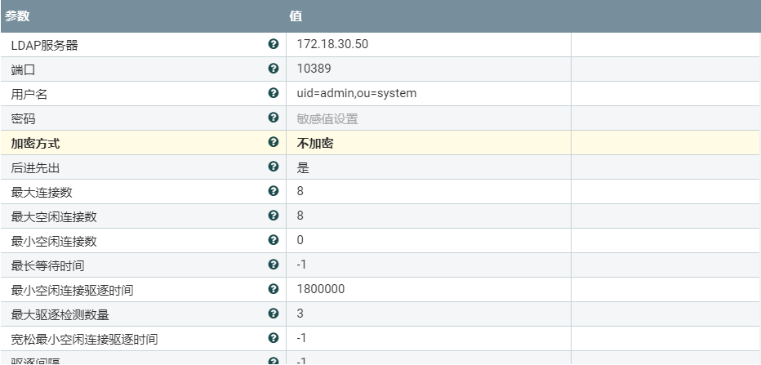Click help icon beside 后进先出
This screenshot has height=365, width=761.
(x=273, y=167)
